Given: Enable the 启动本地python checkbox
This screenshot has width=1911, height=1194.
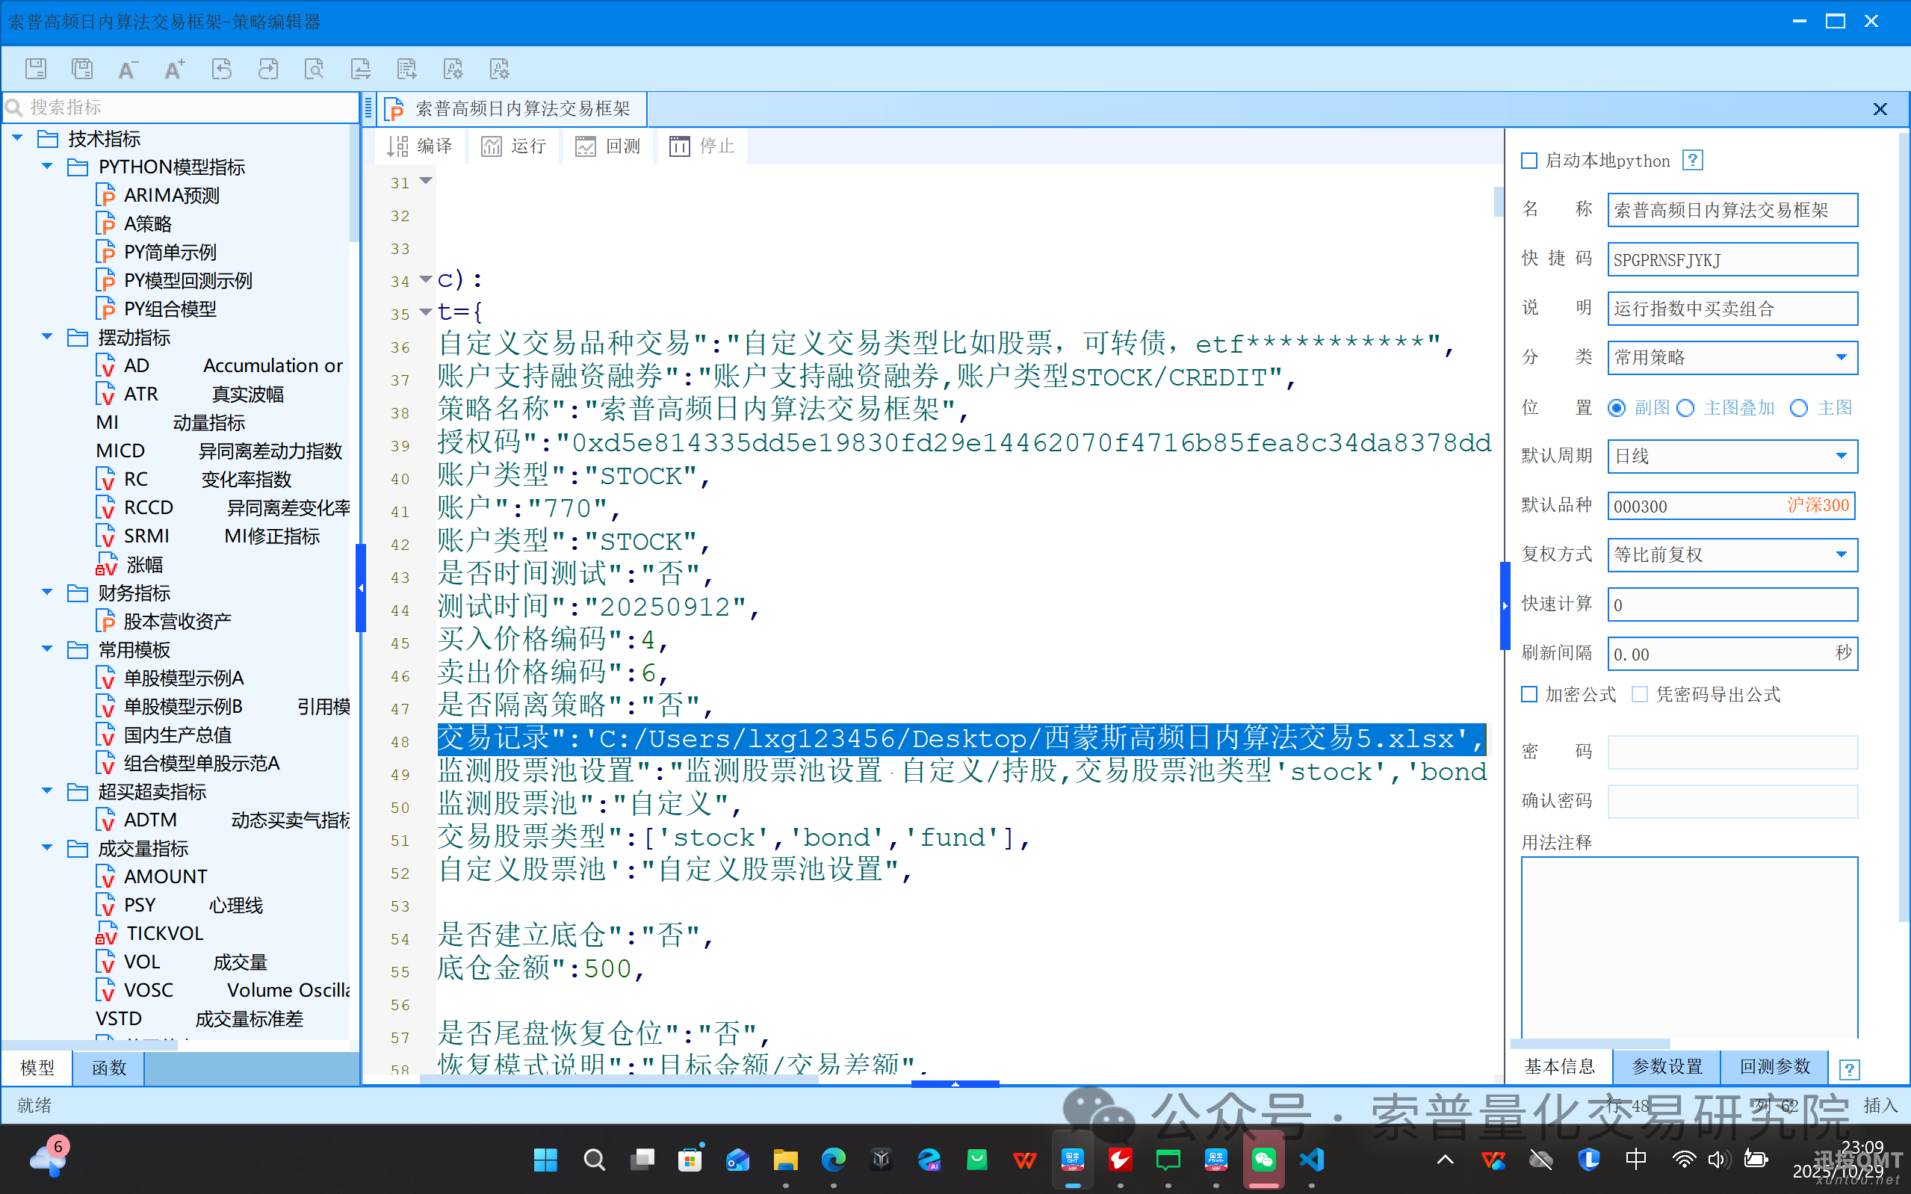Looking at the screenshot, I should pyautogui.click(x=1529, y=161).
